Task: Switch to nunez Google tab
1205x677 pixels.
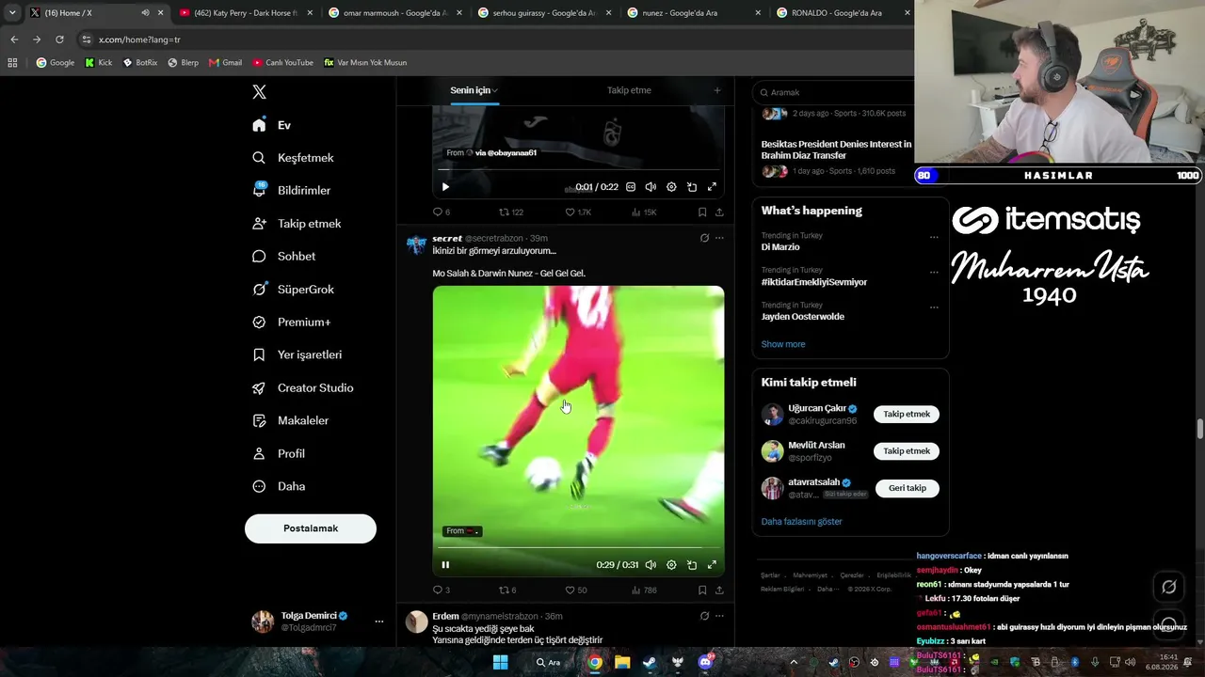Action: [x=694, y=13]
